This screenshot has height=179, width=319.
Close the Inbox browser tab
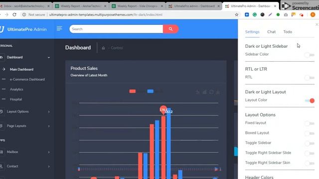[48, 6]
